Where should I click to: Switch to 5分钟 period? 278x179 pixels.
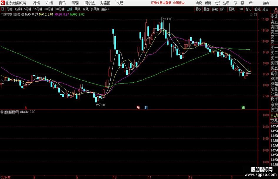28,9
